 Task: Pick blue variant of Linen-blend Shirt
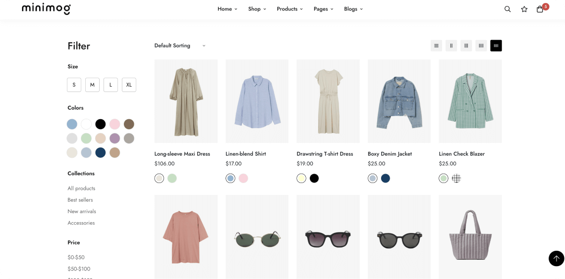point(230,178)
